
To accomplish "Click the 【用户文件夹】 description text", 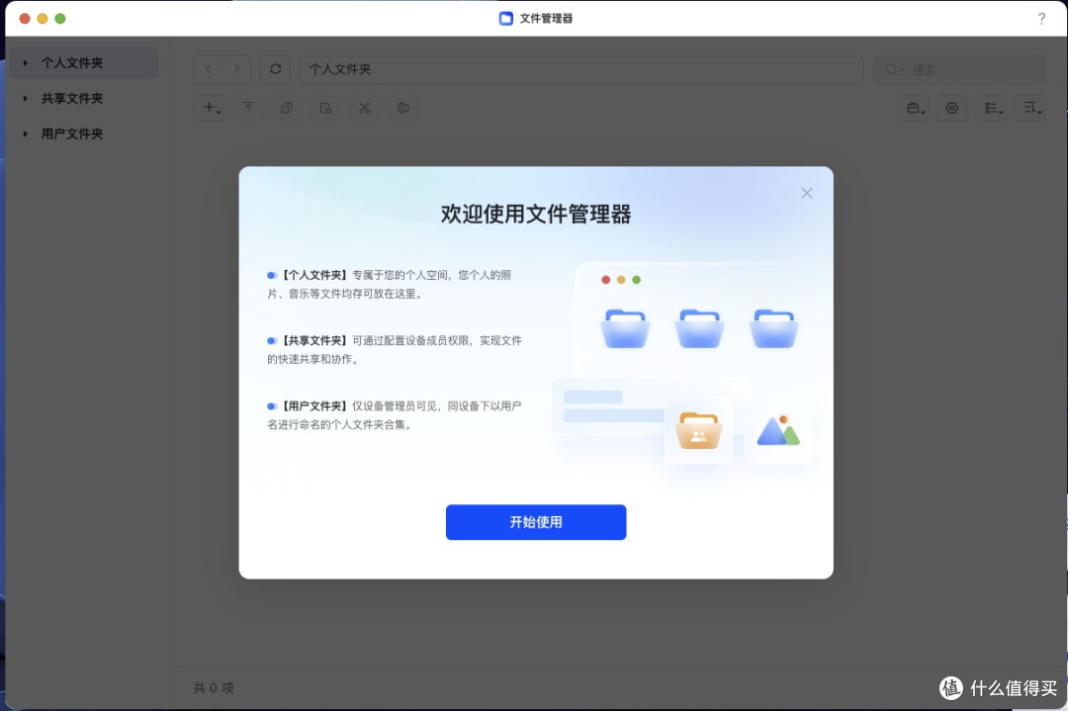I will (395, 414).
